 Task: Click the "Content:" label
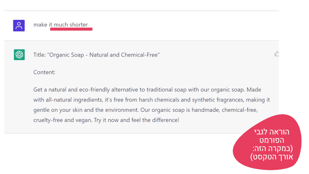(x=44, y=72)
